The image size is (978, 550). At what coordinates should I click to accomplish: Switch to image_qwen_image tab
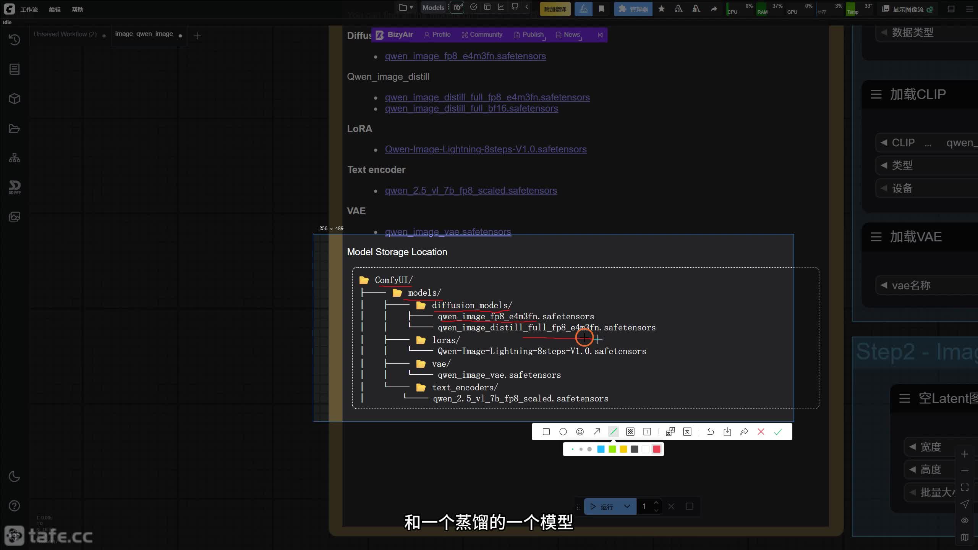tap(144, 34)
